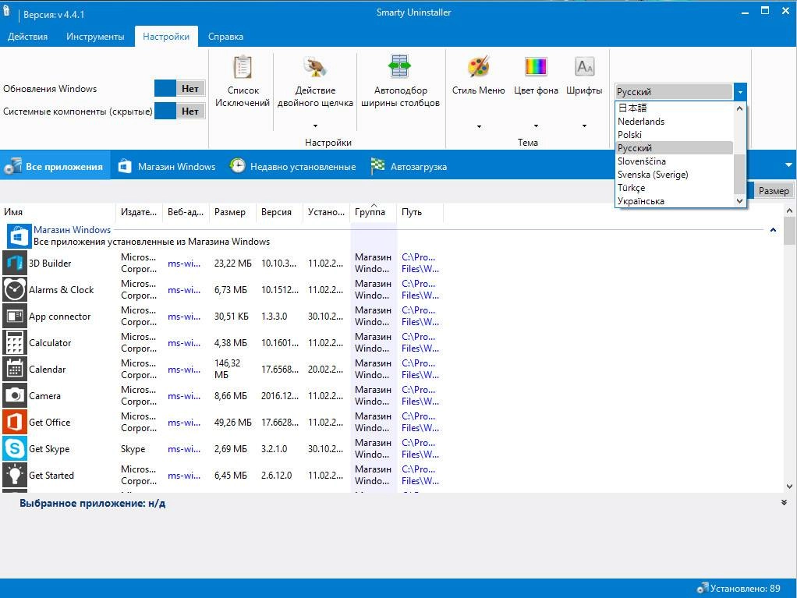Open the category bar overflow arrow

[x=788, y=165]
